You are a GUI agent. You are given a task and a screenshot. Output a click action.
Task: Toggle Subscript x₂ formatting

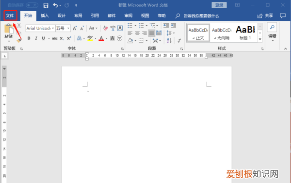62,38
